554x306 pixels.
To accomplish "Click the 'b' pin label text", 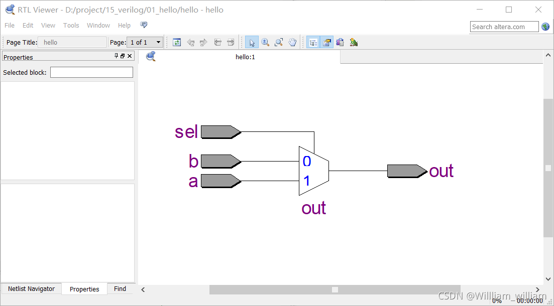I will 193,161.
